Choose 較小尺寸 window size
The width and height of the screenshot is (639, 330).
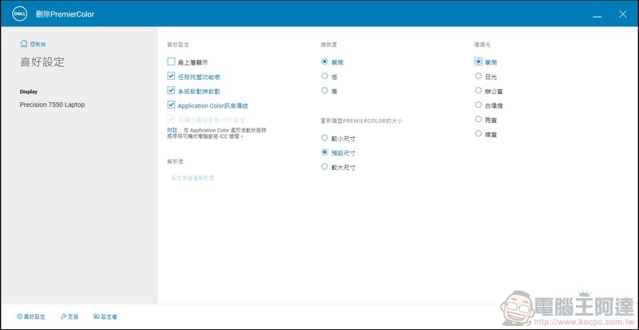click(x=324, y=138)
